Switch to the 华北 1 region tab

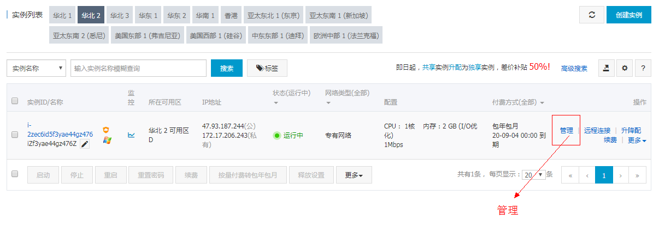(x=62, y=15)
